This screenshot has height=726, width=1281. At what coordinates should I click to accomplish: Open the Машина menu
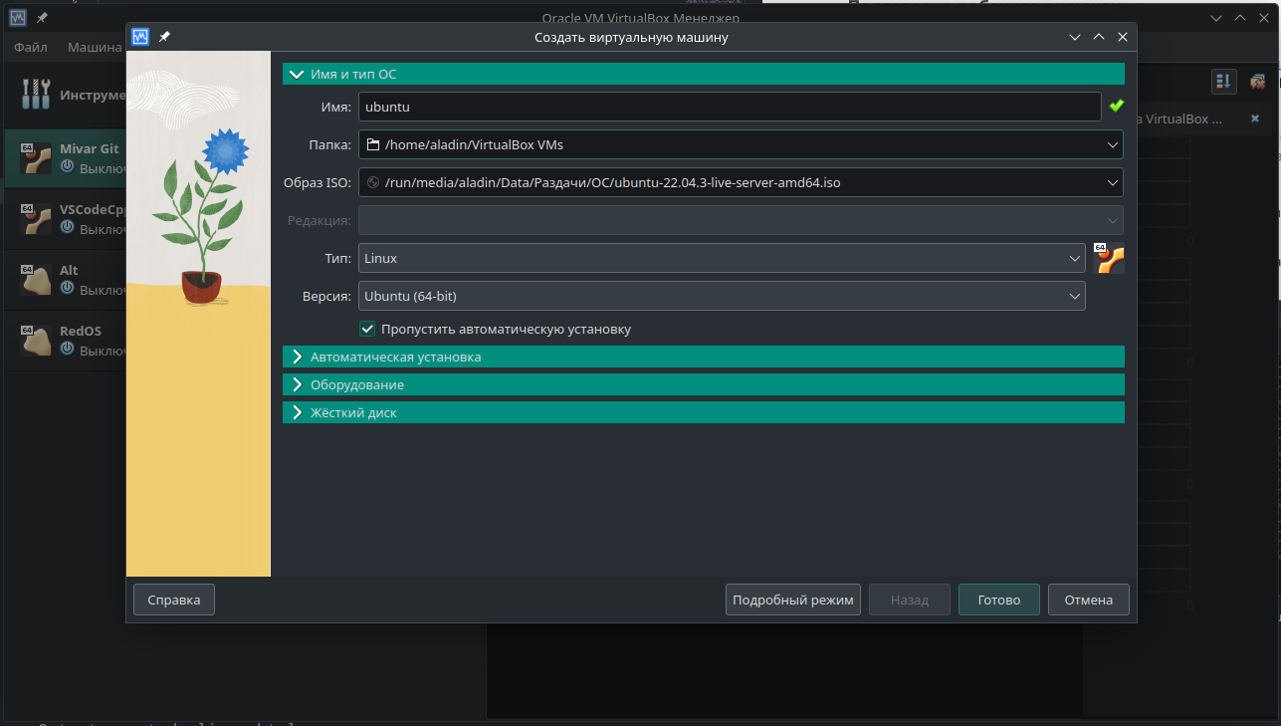(x=95, y=47)
